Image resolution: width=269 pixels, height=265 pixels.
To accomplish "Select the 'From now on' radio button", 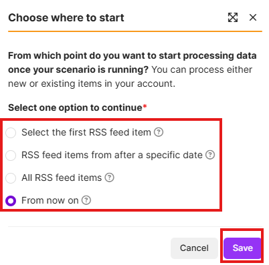I will (11, 201).
